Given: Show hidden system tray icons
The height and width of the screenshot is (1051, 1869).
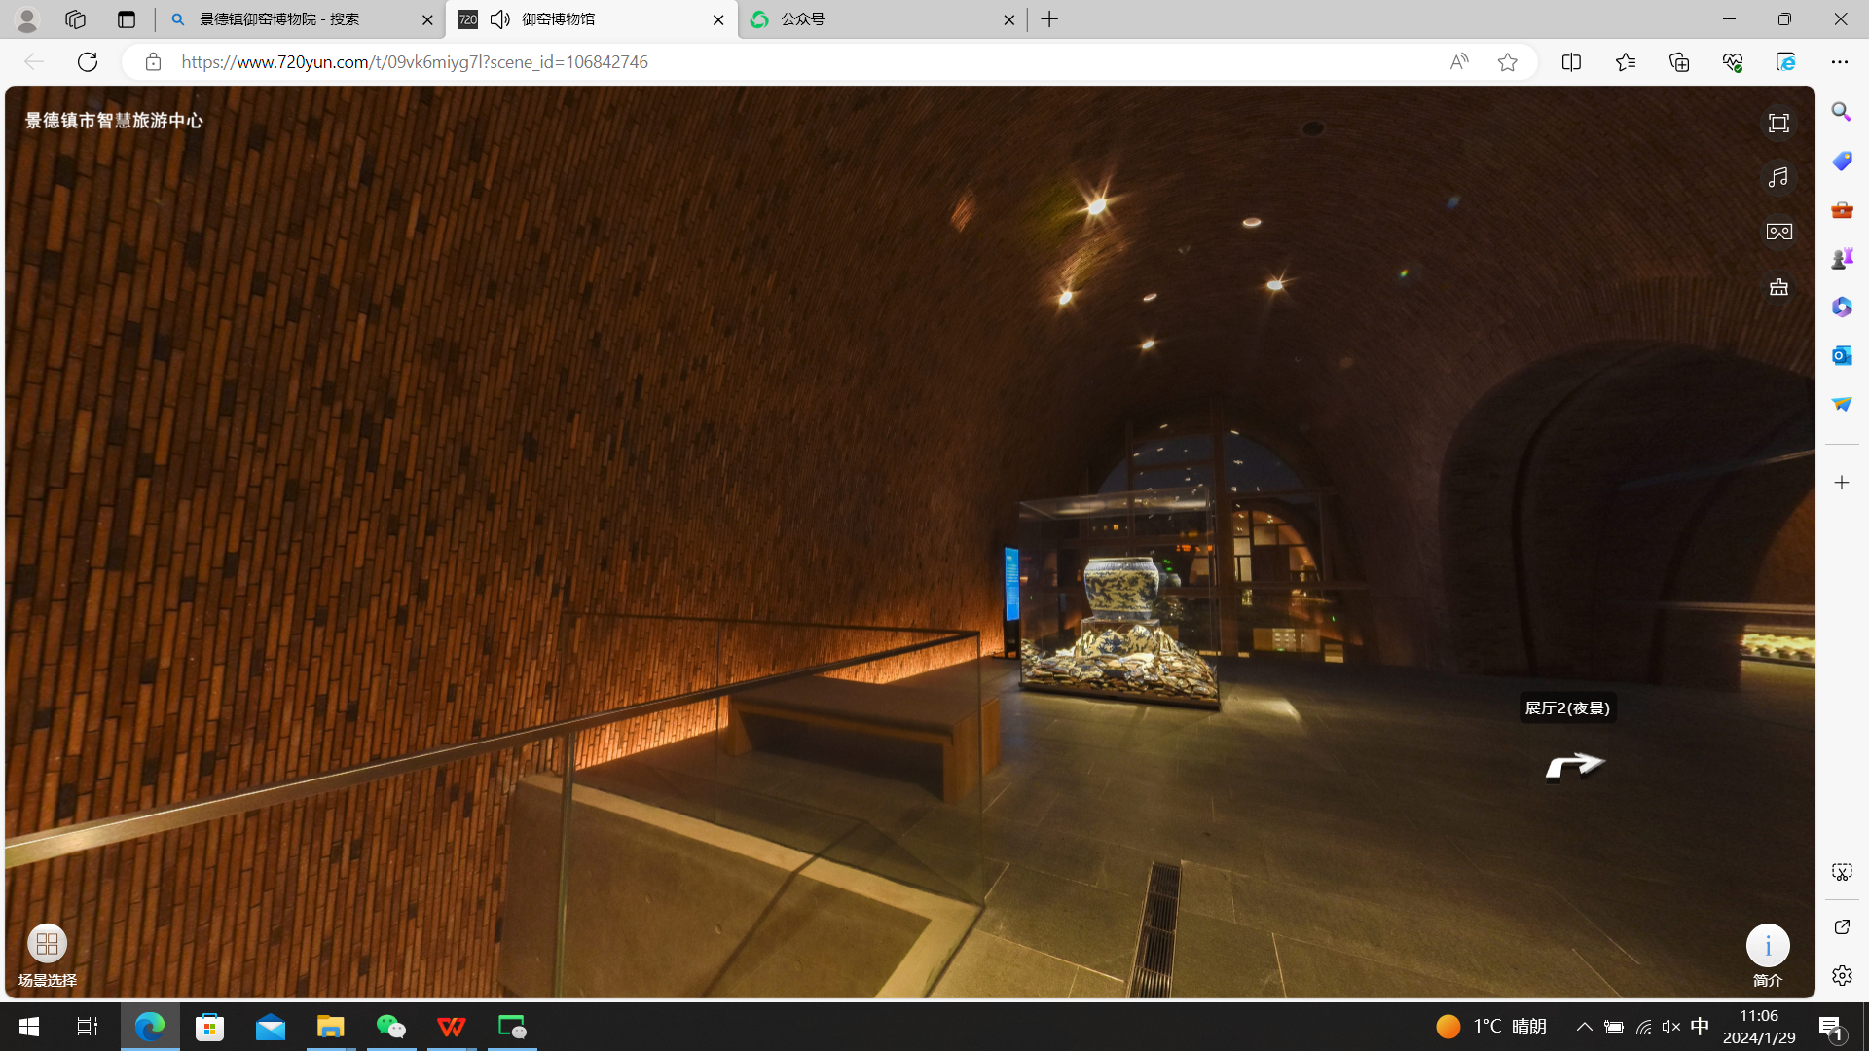Looking at the screenshot, I should click(1584, 1027).
